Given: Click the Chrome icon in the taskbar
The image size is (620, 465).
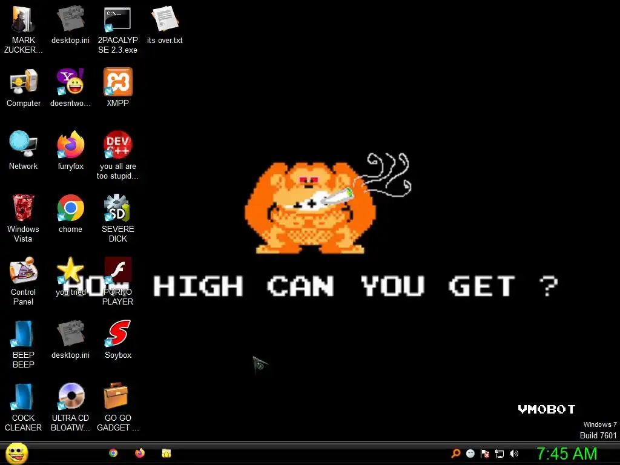Looking at the screenshot, I should [x=113, y=453].
